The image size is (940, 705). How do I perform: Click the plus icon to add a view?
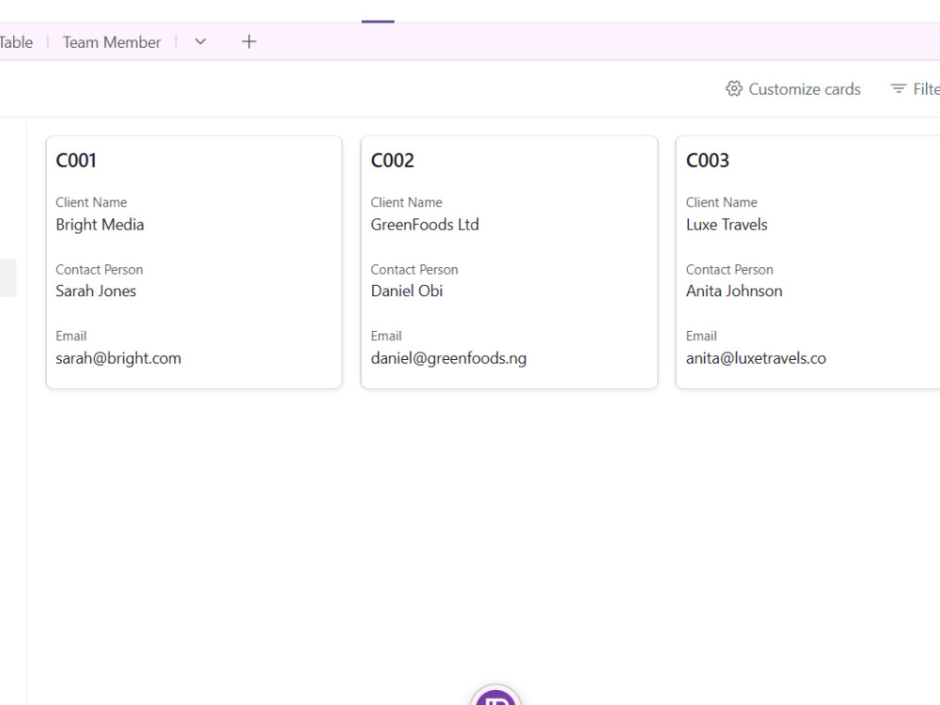click(x=249, y=41)
